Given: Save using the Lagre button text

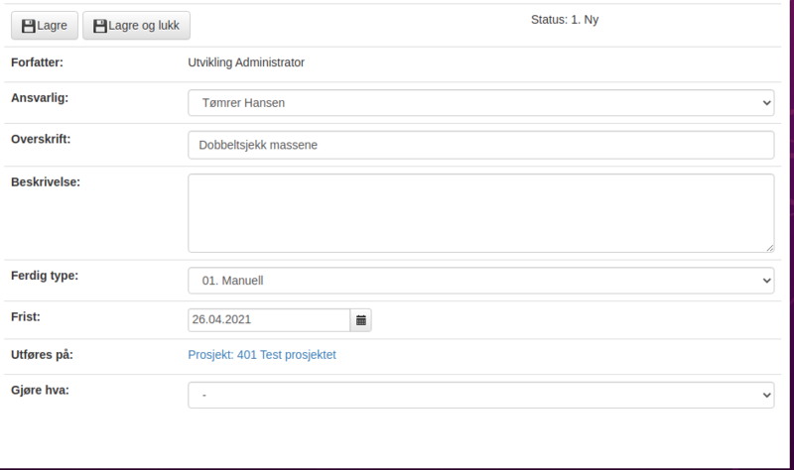Looking at the screenshot, I should click(52, 26).
